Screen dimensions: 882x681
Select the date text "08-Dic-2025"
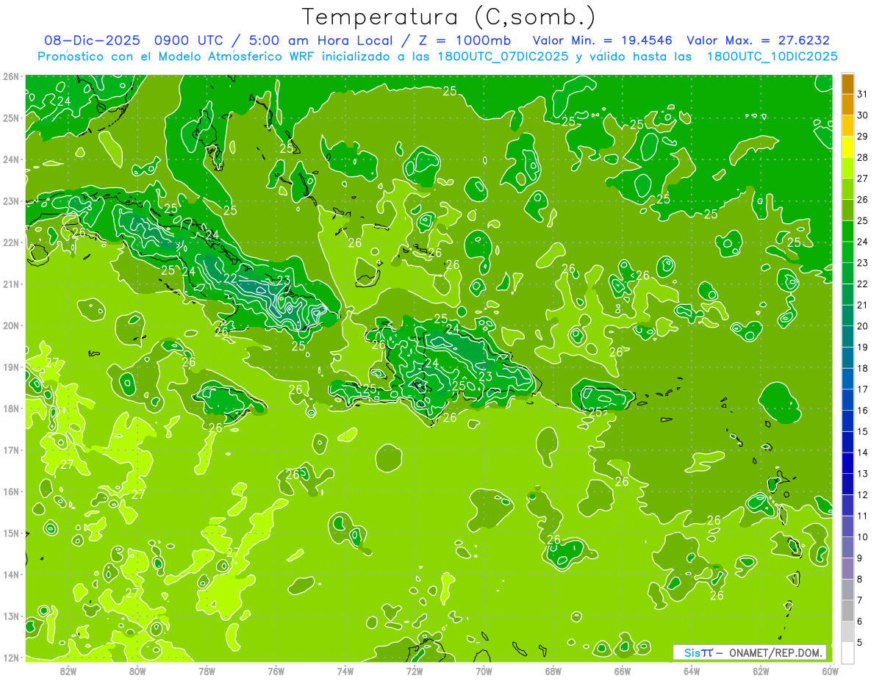pyautogui.click(x=93, y=40)
